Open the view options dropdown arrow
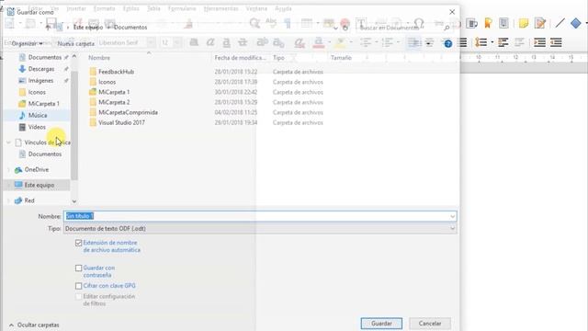 pos(428,43)
